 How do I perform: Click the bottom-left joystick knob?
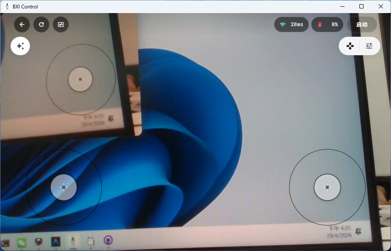tap(64, 187)
